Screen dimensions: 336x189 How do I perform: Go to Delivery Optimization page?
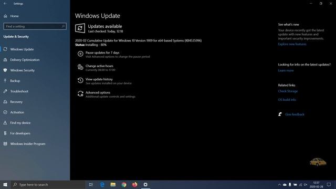pos(25,60)
